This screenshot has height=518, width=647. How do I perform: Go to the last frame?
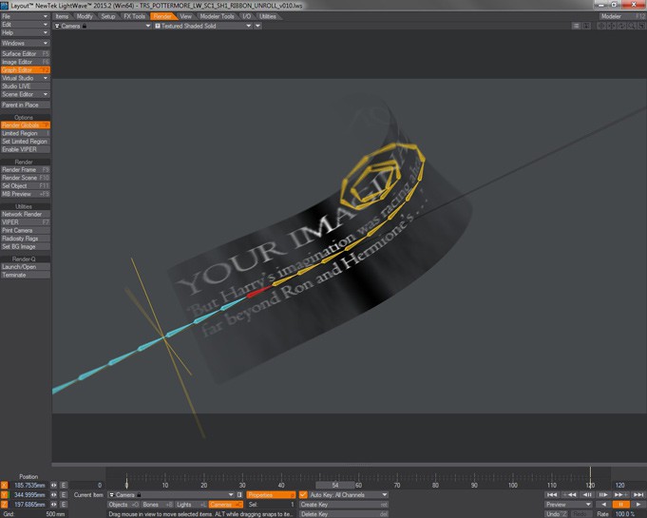click(x=637, y=494)
